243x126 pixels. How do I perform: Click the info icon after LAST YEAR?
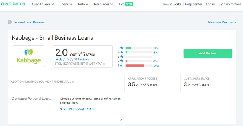click(x=104, y=64)
